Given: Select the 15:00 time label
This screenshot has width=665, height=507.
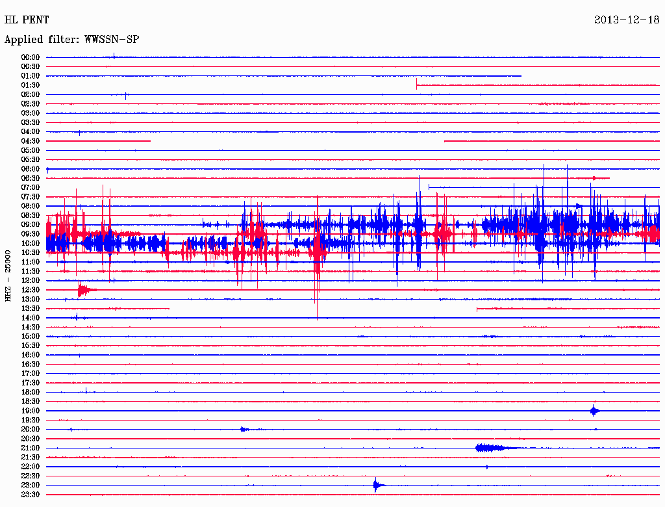Looking at the screenshot, I should pos(31,337).
